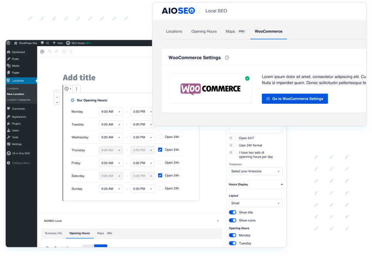Click the Locations map pin icon
Viewport: 372px width, 256px height.
(x=8, y=80)
